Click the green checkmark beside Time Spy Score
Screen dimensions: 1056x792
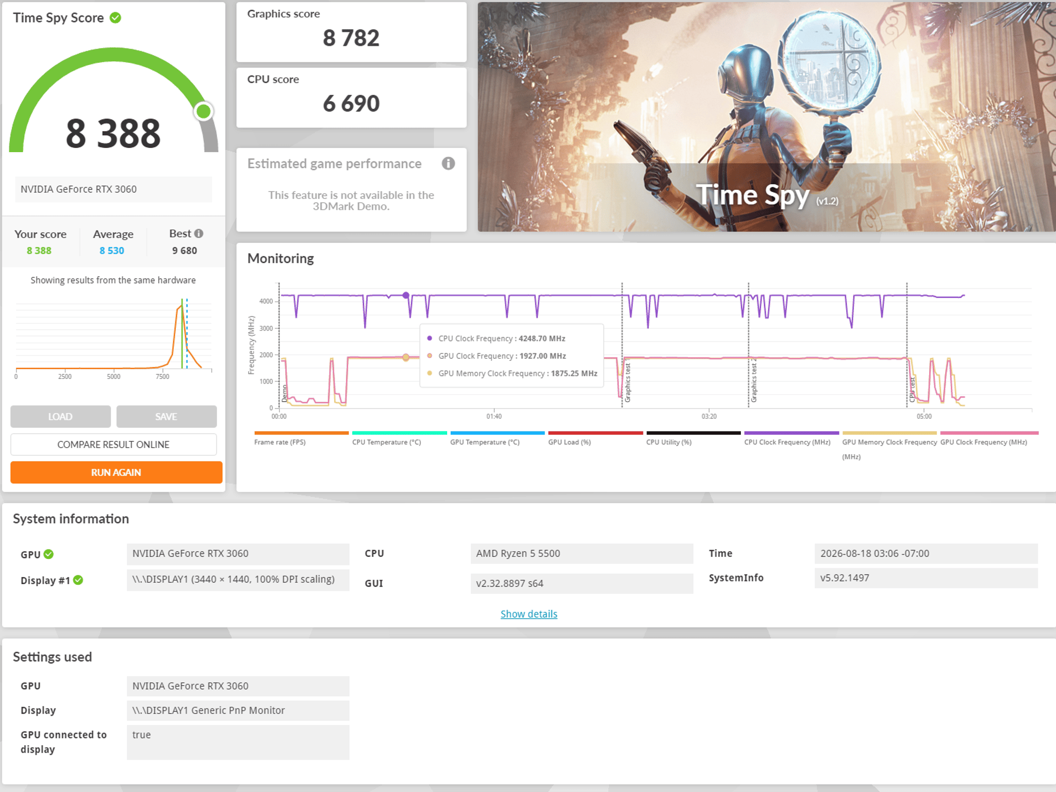pos(115,18)
